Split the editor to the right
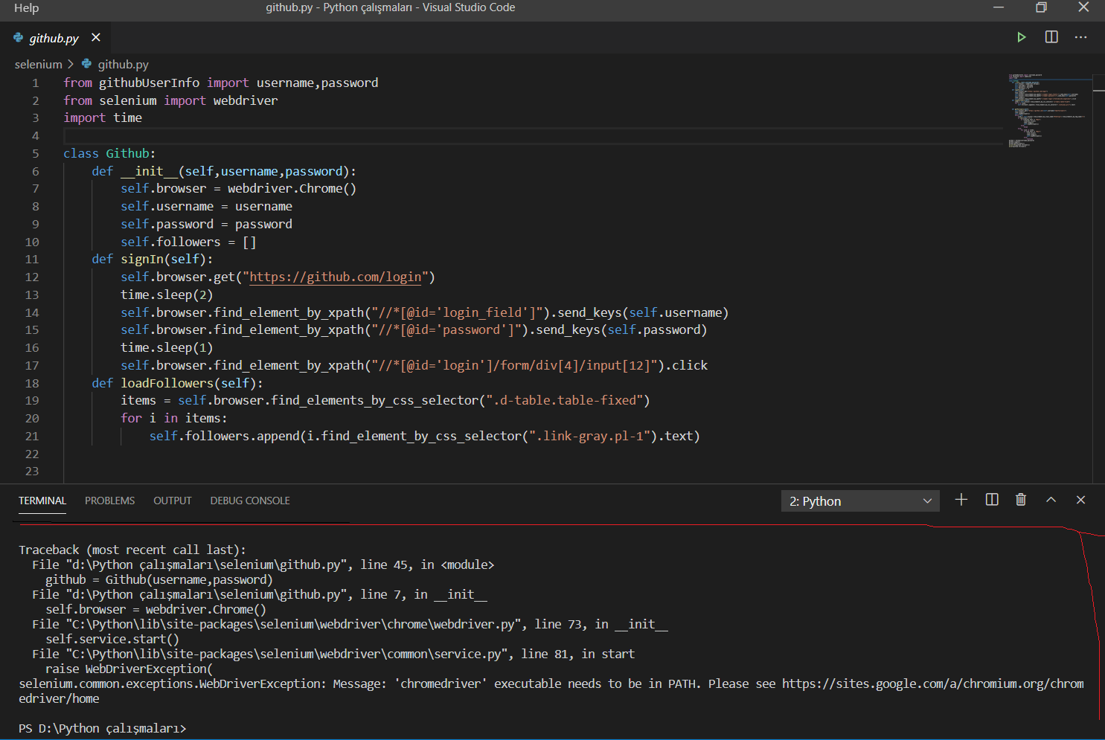This screenshot has width=1105, height=740. point(1051,37)
